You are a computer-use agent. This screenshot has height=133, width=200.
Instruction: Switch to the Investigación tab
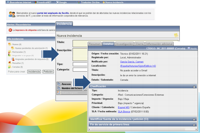coord(124,44)
